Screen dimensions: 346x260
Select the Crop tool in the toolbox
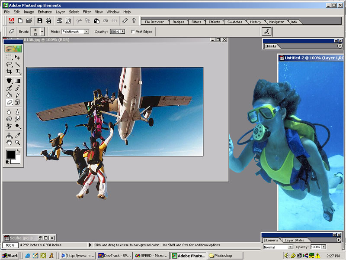coord(9,71)
